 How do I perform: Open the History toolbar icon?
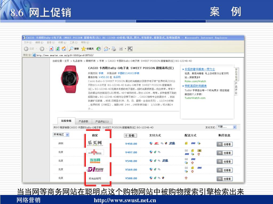pyautogui.click(x=99, y=49)
